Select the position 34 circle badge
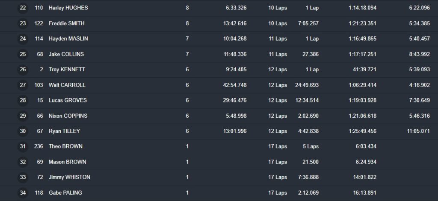Screen dimensions: 438x201 pyautogui.click(x=23, y=192)
